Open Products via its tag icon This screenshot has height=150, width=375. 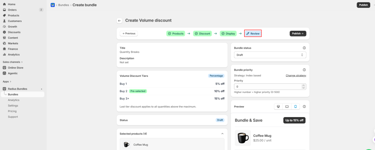tap(4, 15)
